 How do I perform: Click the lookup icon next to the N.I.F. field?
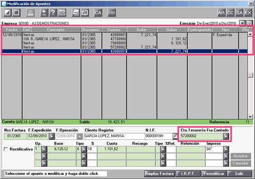175,136
